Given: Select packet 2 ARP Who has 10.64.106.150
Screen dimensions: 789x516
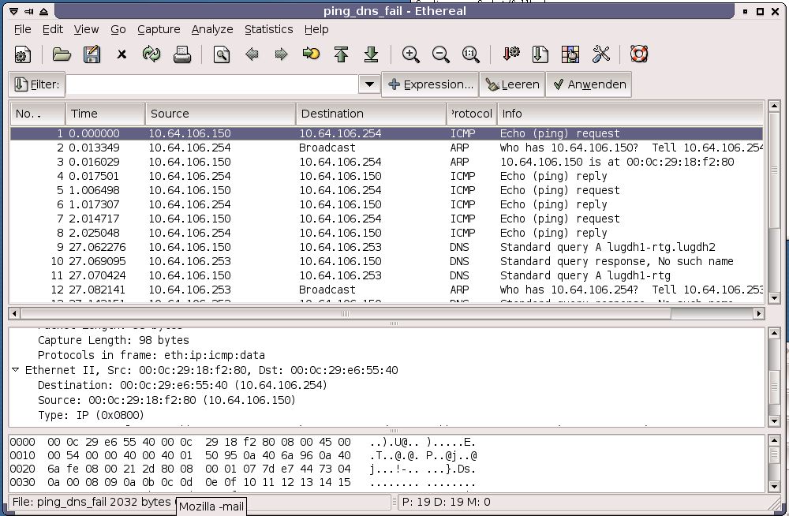Looking at the screenshot, I should coord(387,148).
